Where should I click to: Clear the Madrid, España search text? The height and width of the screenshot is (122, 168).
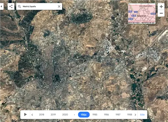click(x=59, y=6)
